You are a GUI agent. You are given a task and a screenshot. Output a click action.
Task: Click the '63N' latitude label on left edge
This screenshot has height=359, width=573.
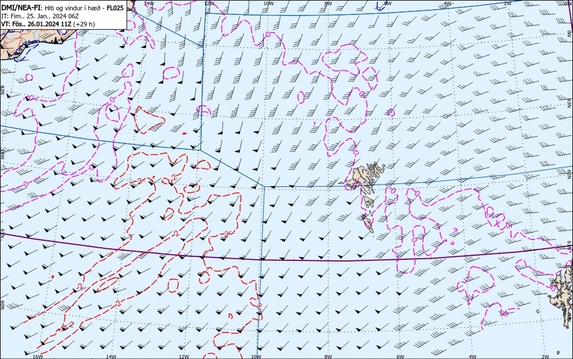coord(2,90)
